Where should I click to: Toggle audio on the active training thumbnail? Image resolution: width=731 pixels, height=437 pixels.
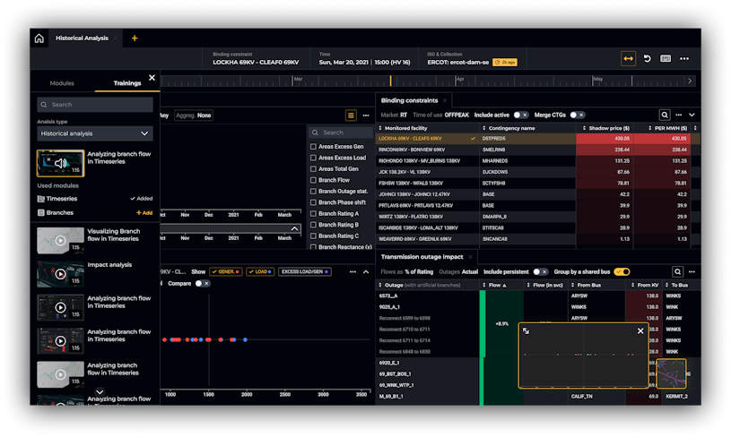pos(61,163)
